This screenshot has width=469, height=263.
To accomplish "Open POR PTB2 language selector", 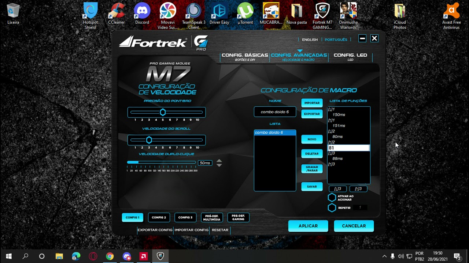I will (420, 256).
